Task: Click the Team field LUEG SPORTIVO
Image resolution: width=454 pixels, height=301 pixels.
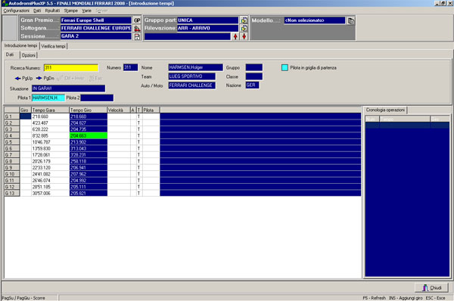Action: click(192, 76)
